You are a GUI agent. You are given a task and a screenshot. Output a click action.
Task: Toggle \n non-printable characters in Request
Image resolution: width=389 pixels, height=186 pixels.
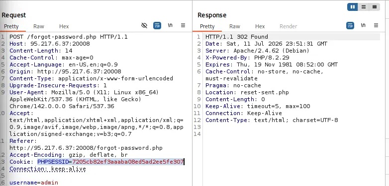coord(170,25)
